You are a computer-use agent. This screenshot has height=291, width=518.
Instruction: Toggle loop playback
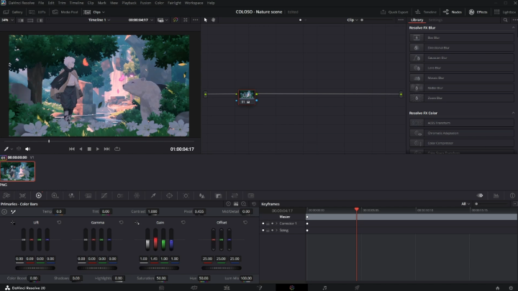117,149
